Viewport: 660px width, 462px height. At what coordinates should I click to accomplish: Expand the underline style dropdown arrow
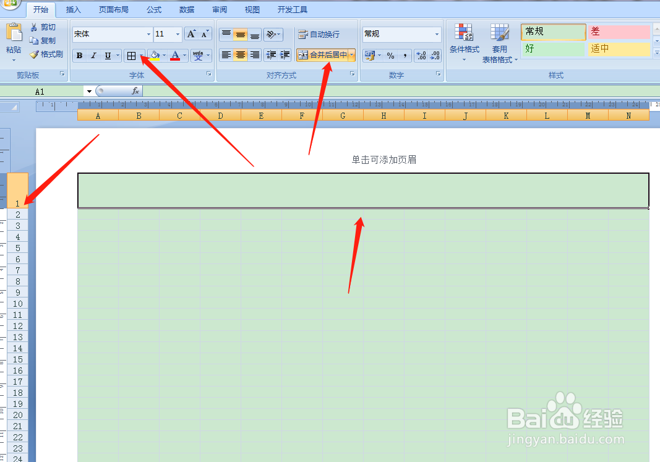pyautogui.click(x=118, y=56)
